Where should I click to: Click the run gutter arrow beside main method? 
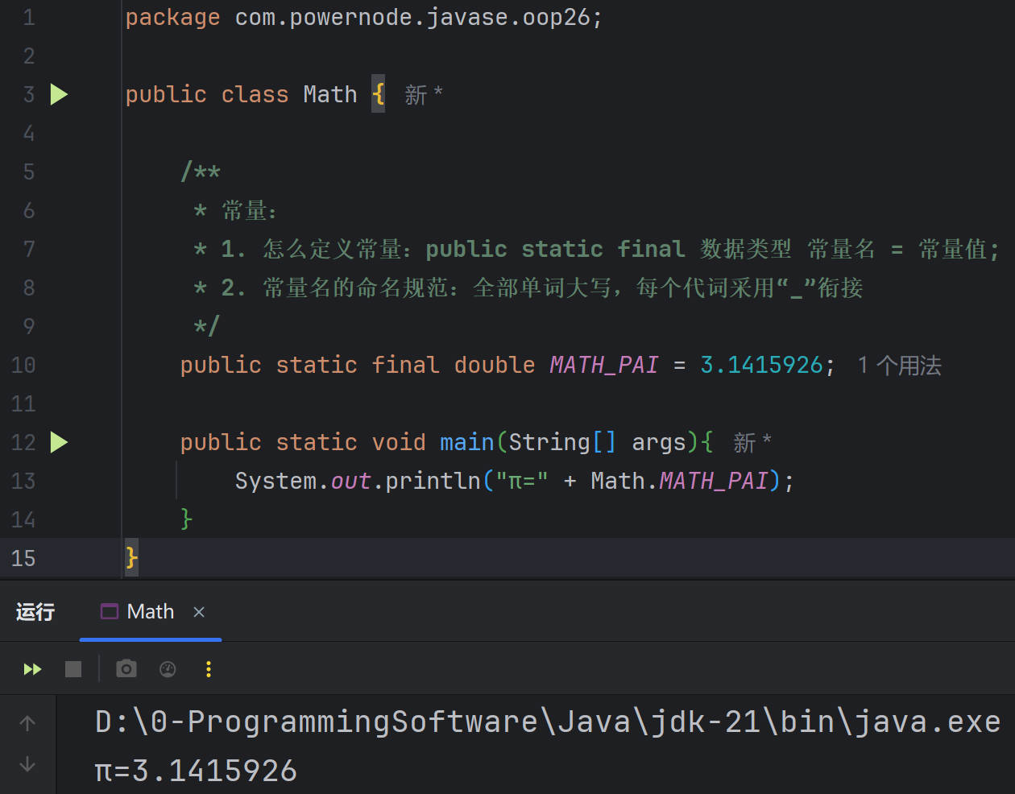pos(59,442)
